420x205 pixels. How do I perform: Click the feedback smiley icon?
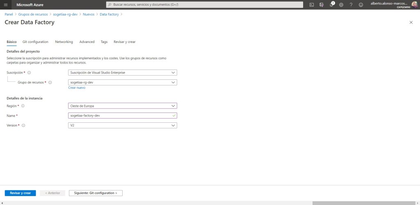pos(361,5)
